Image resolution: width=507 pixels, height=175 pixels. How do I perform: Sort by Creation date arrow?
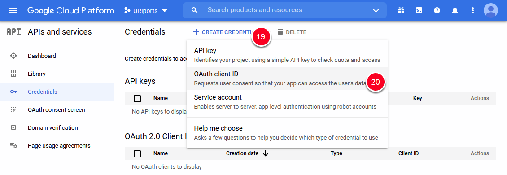(x=266, y=153)
